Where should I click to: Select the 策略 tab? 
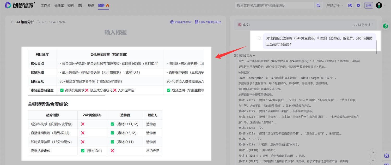(x=101, y=5)
